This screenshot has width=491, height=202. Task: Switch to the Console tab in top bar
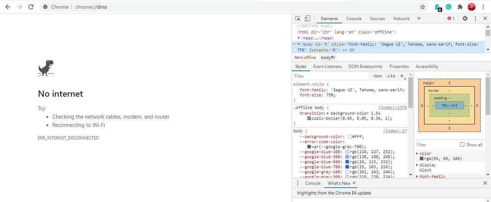pos(354,18)
